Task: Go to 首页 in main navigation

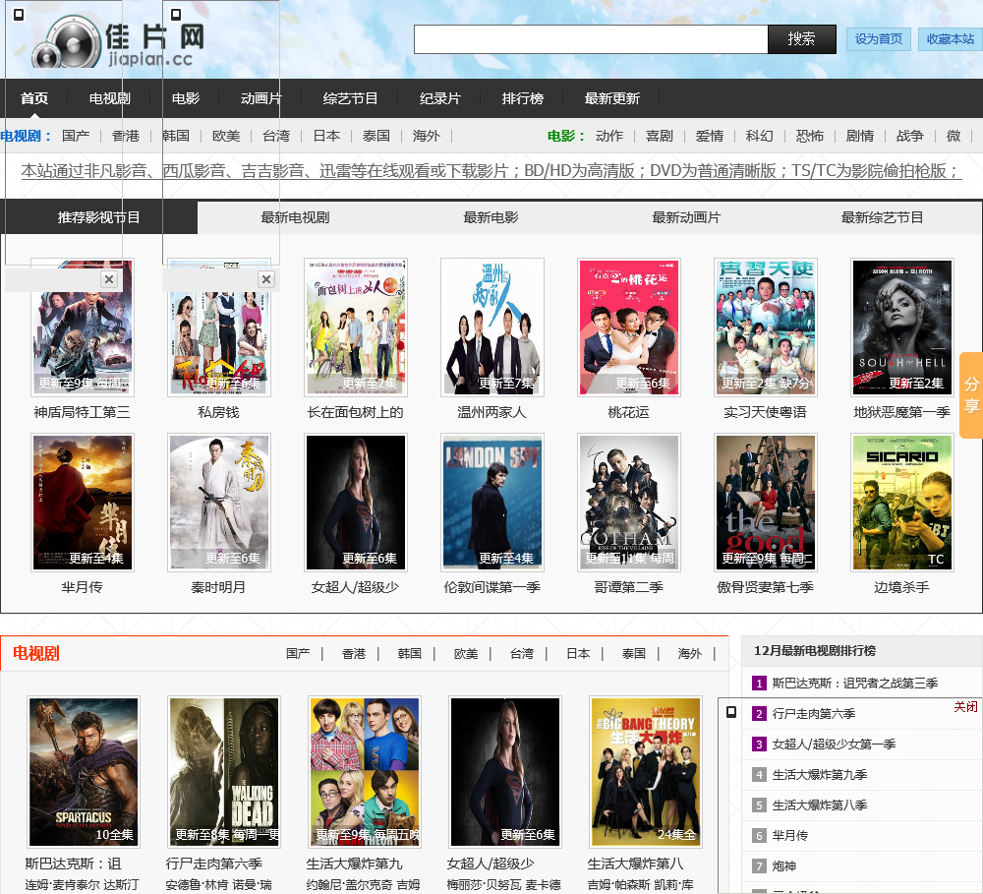Action: [x=34, y=98]
